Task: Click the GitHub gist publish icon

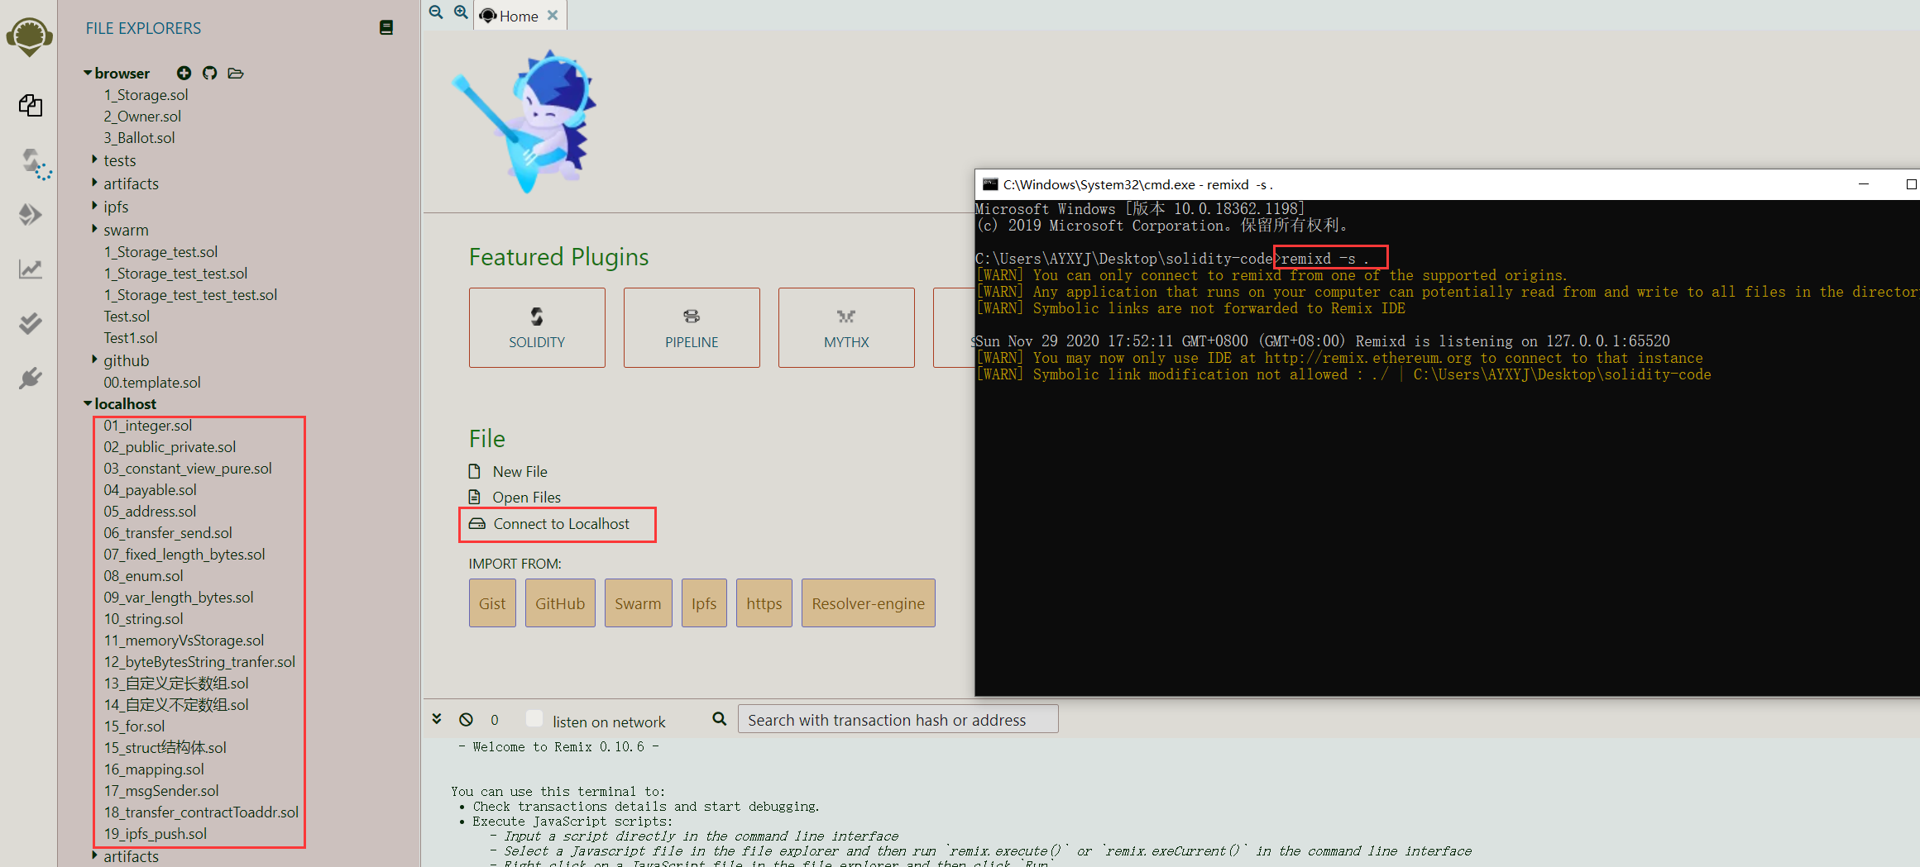Action: 210,74
